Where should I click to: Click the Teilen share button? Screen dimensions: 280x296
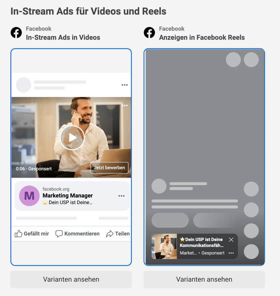pyautogui.click(x=118, y=234)
